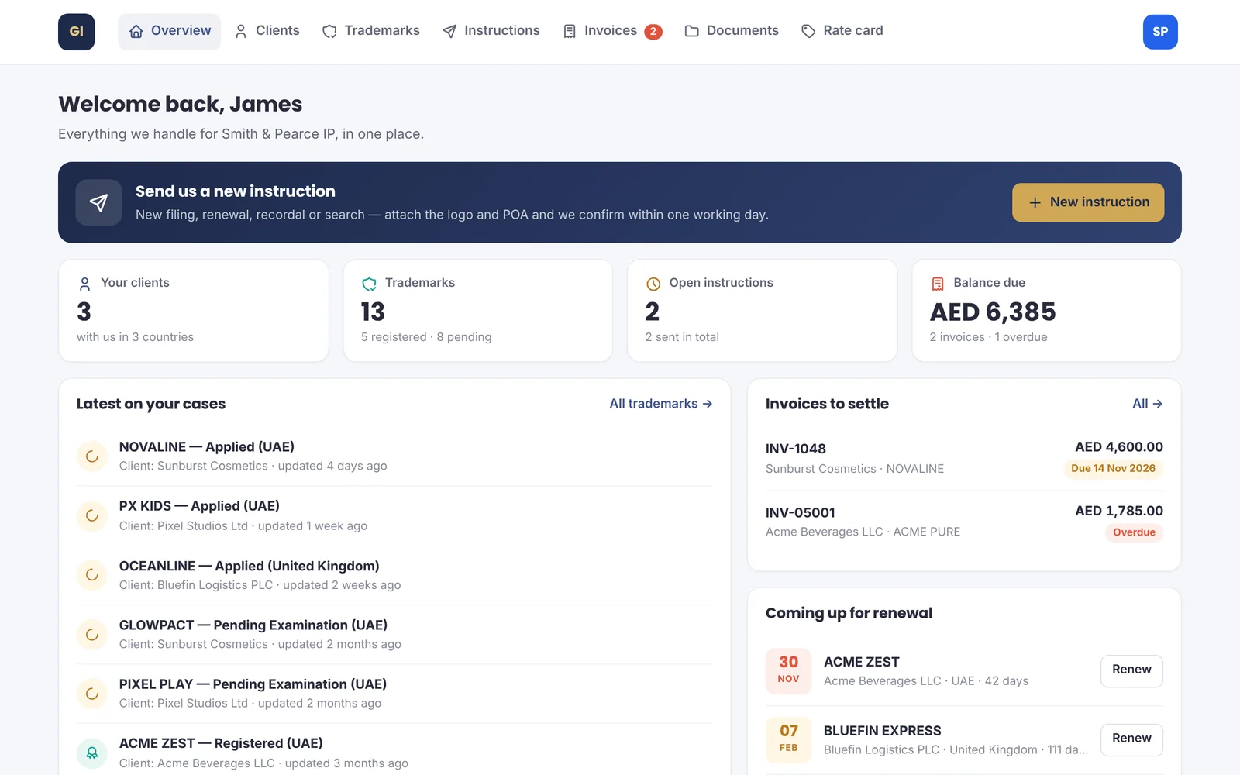The width and height of the screenshot is (1240, 775).
Task: Click the status icon beside GLOWPACT case
Action: tap(92, 635)
